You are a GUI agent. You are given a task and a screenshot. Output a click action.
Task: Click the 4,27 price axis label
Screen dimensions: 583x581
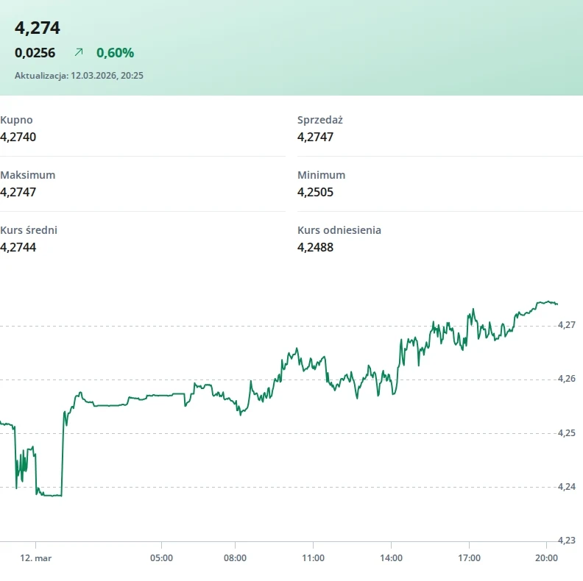(566, 324)
